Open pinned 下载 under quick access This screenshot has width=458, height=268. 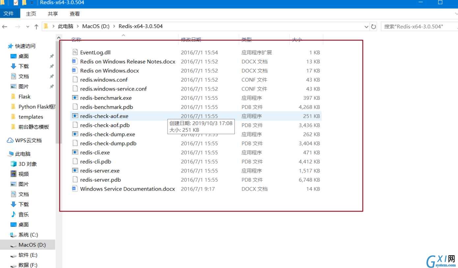click(24, 66)
